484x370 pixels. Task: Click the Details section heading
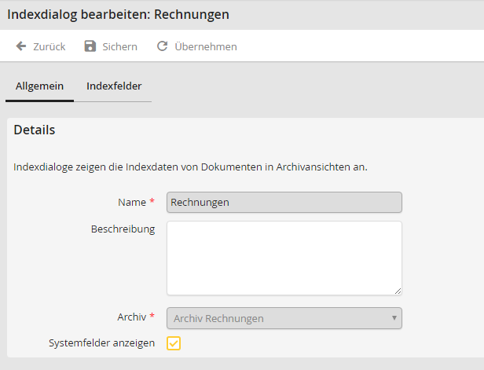[x=35, y=130]
